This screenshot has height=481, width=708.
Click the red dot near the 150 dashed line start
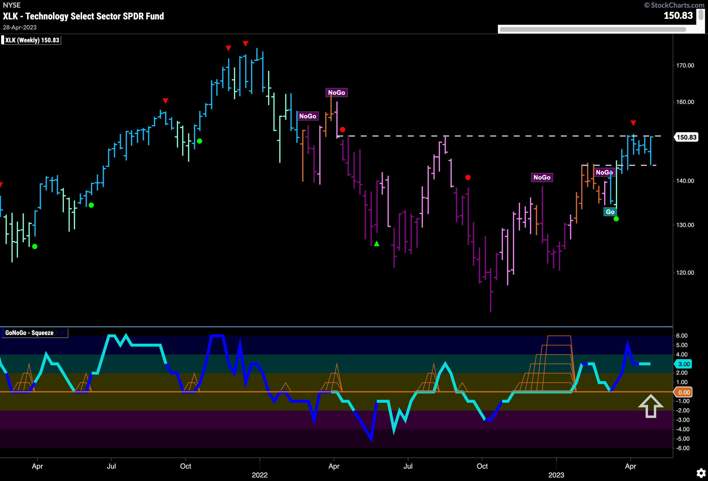click(x=343, y=130)
